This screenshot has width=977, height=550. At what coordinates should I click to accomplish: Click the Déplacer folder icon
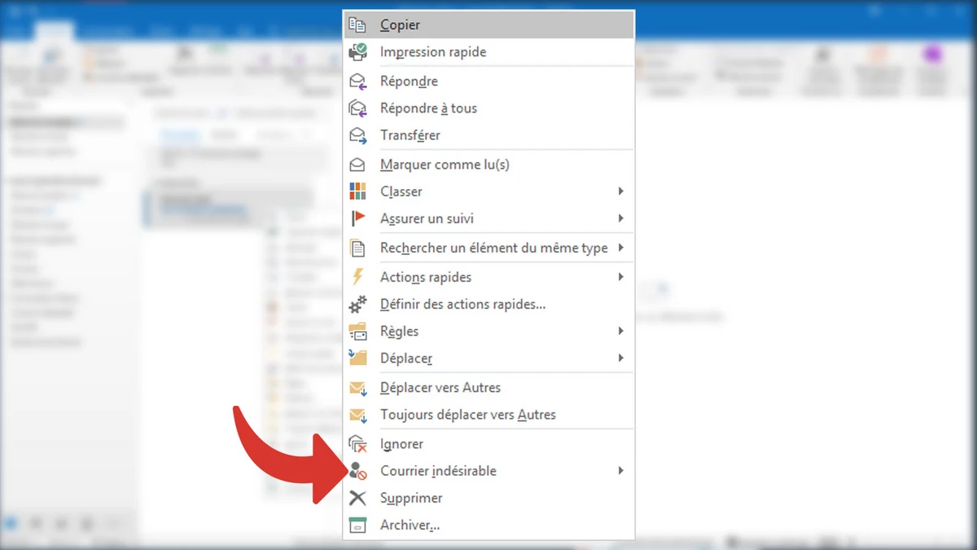[x=357, y=359]
